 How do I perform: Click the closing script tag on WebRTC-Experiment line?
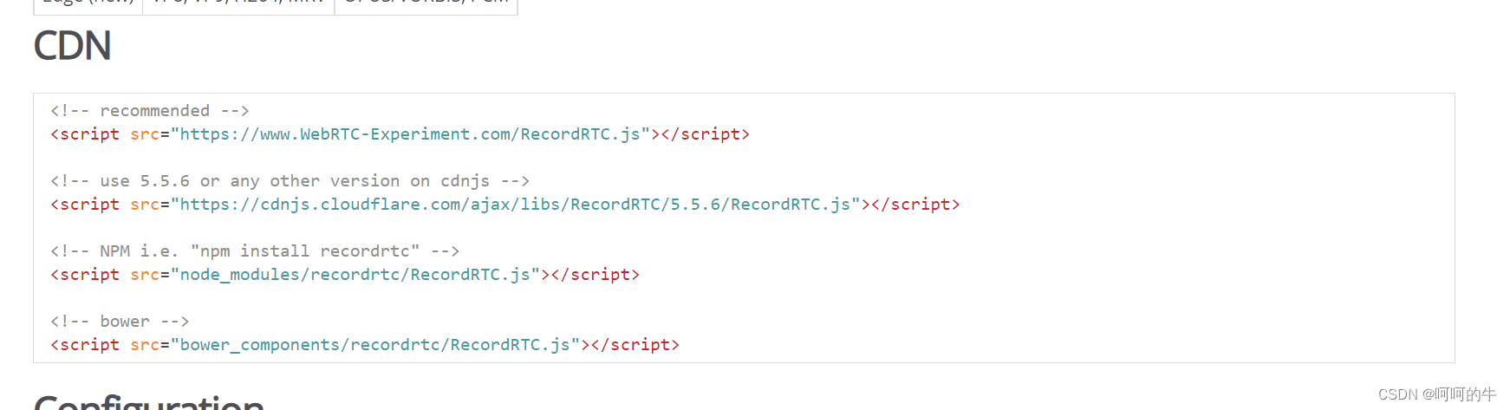coord(706,134)
